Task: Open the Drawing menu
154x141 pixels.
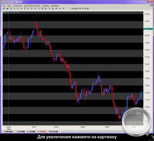Action: (45, 6)
